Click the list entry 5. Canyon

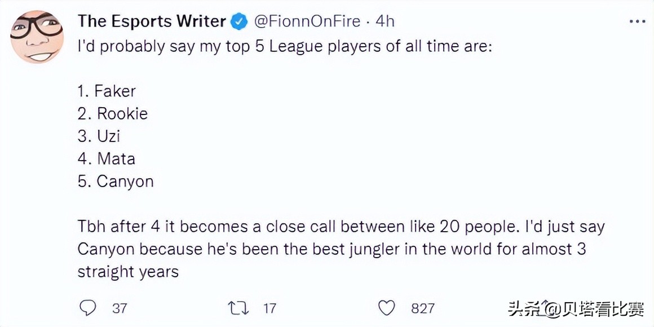(116, 181)
